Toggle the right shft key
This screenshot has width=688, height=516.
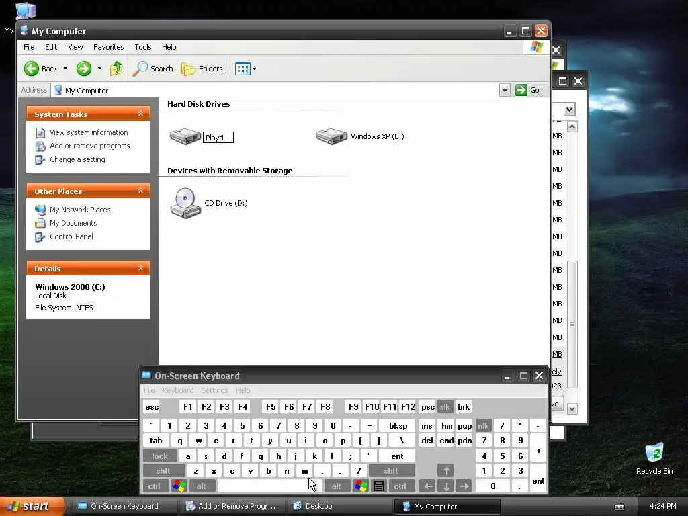[391, 471]
